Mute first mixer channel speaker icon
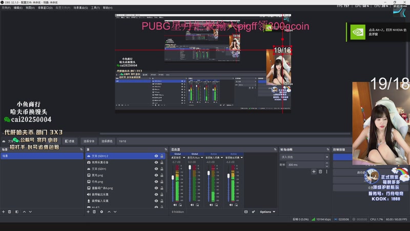Screen dimensions: 410x231 point(175,205)
